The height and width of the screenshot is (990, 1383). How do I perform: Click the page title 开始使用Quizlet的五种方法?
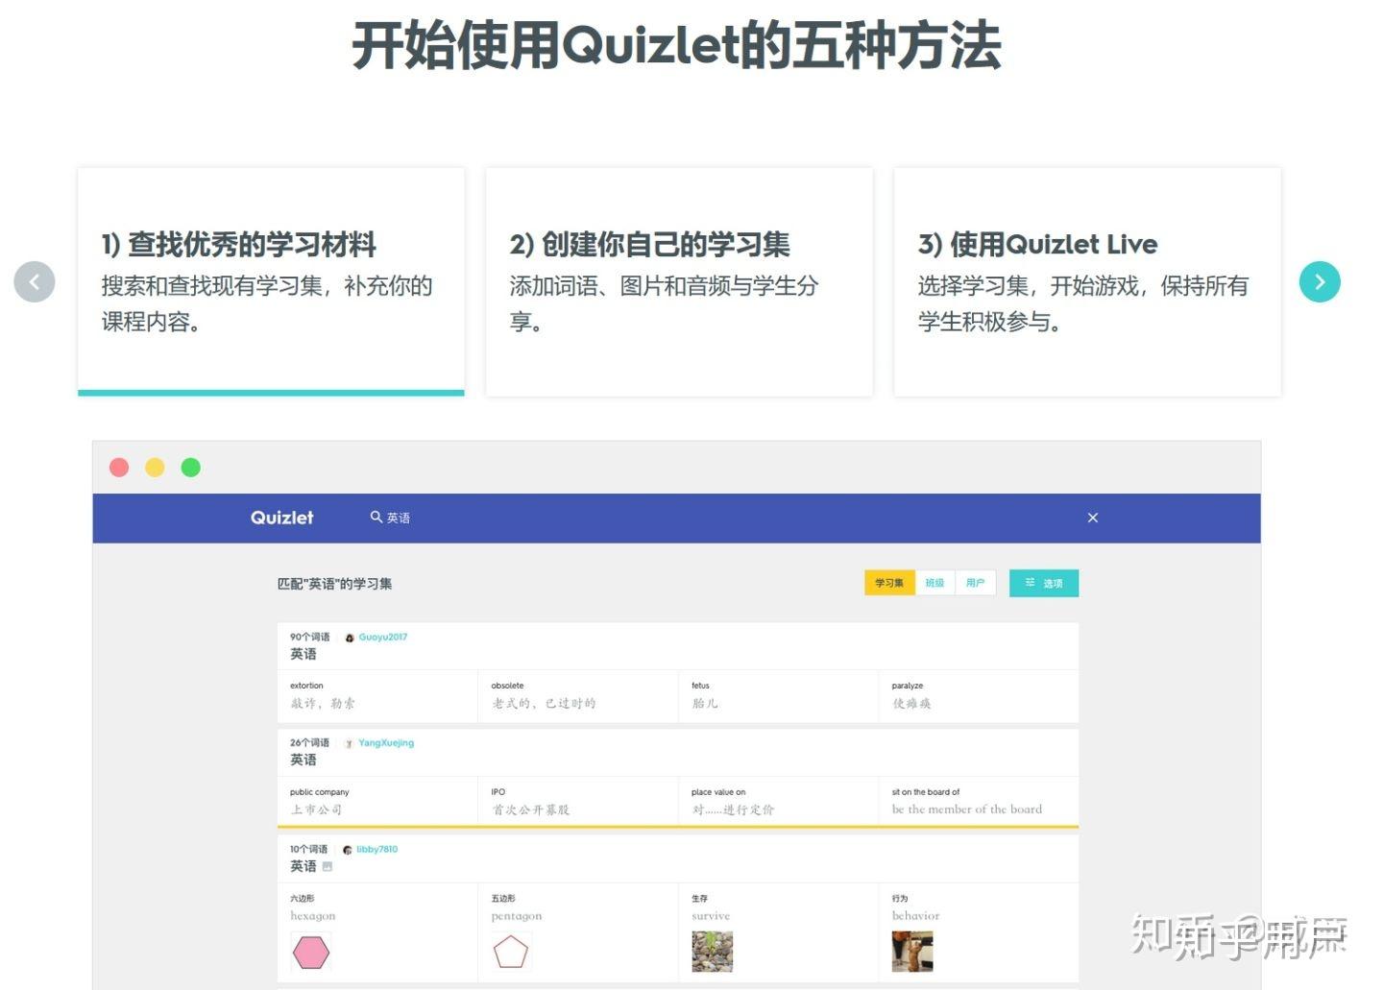point(677,45)
